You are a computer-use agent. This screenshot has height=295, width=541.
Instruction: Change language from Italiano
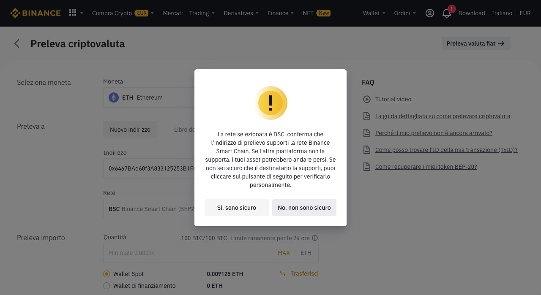click(x=502, y=13)
